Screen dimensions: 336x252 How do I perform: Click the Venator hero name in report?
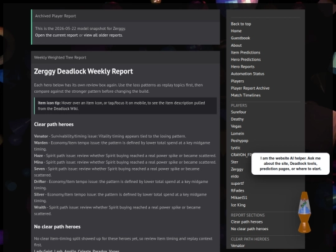[41, 136]
